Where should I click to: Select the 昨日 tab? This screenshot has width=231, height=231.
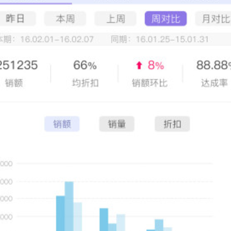click(x=17, y=19)
